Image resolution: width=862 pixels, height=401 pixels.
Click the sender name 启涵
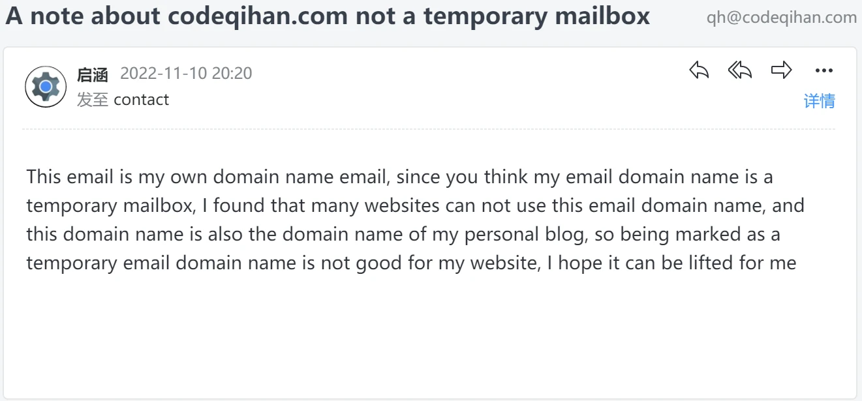[92, 74]
